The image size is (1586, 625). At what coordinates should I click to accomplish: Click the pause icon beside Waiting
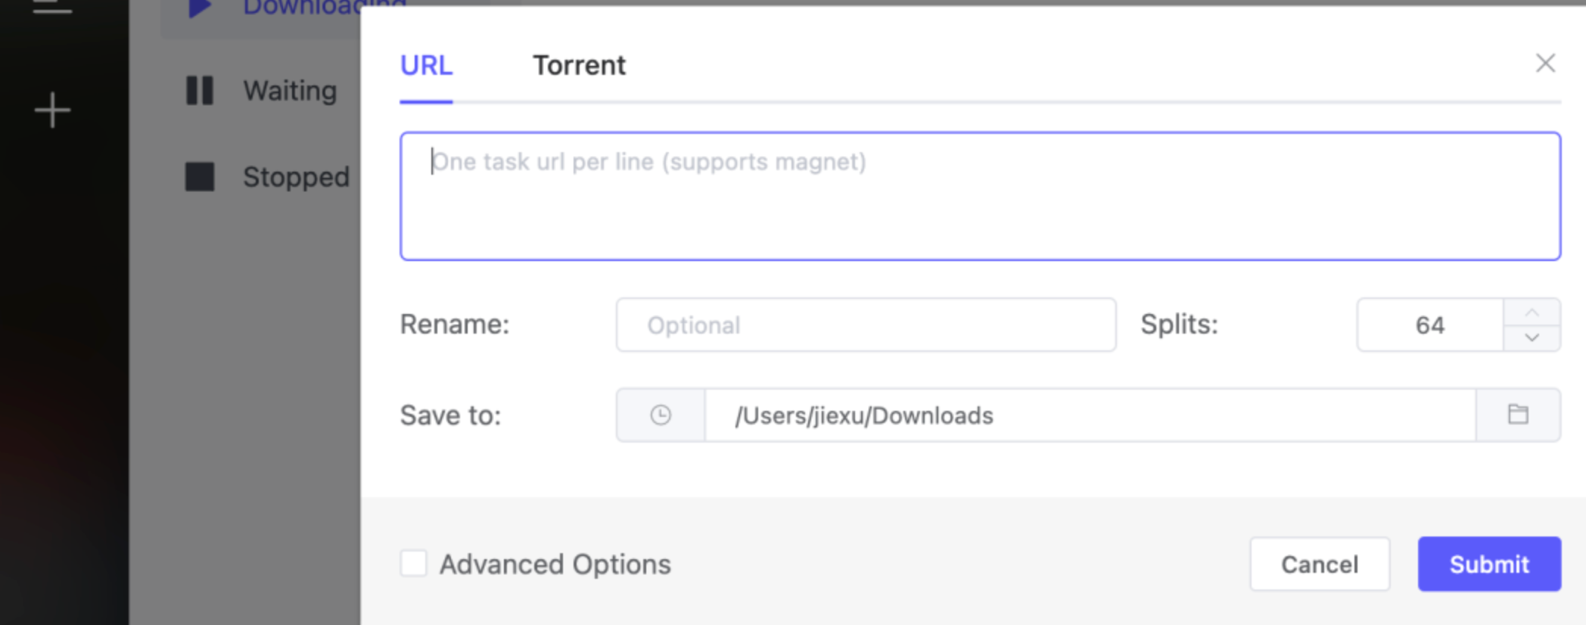(x=200, y=90)
